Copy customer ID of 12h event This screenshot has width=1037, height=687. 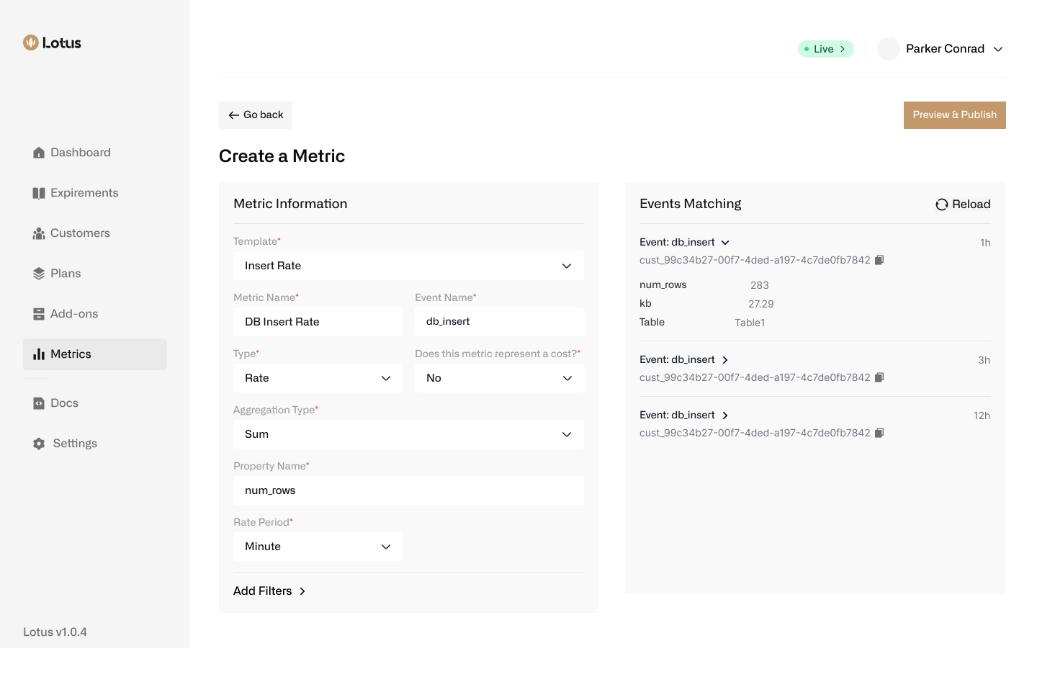(879, 433)
